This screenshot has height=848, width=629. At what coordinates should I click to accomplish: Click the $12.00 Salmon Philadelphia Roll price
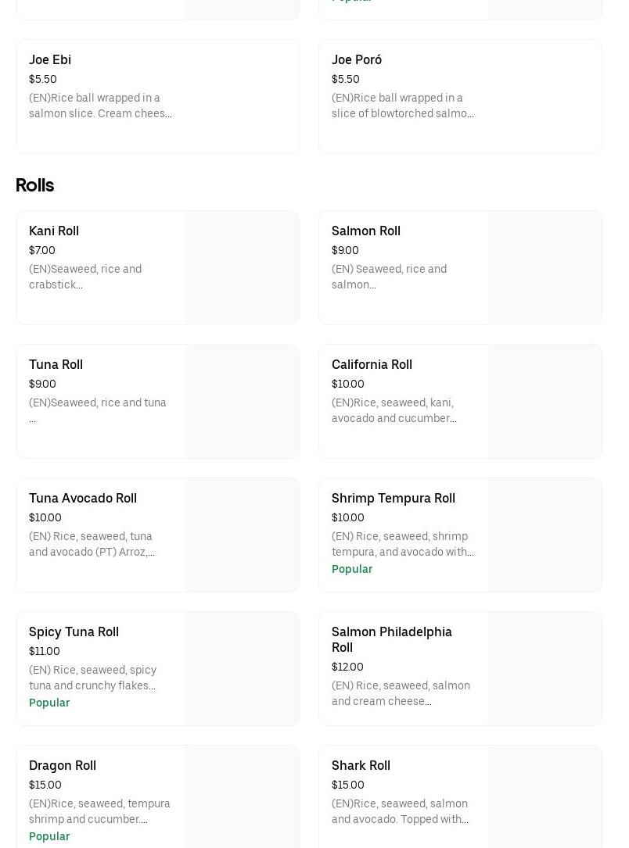pos(347,667)
